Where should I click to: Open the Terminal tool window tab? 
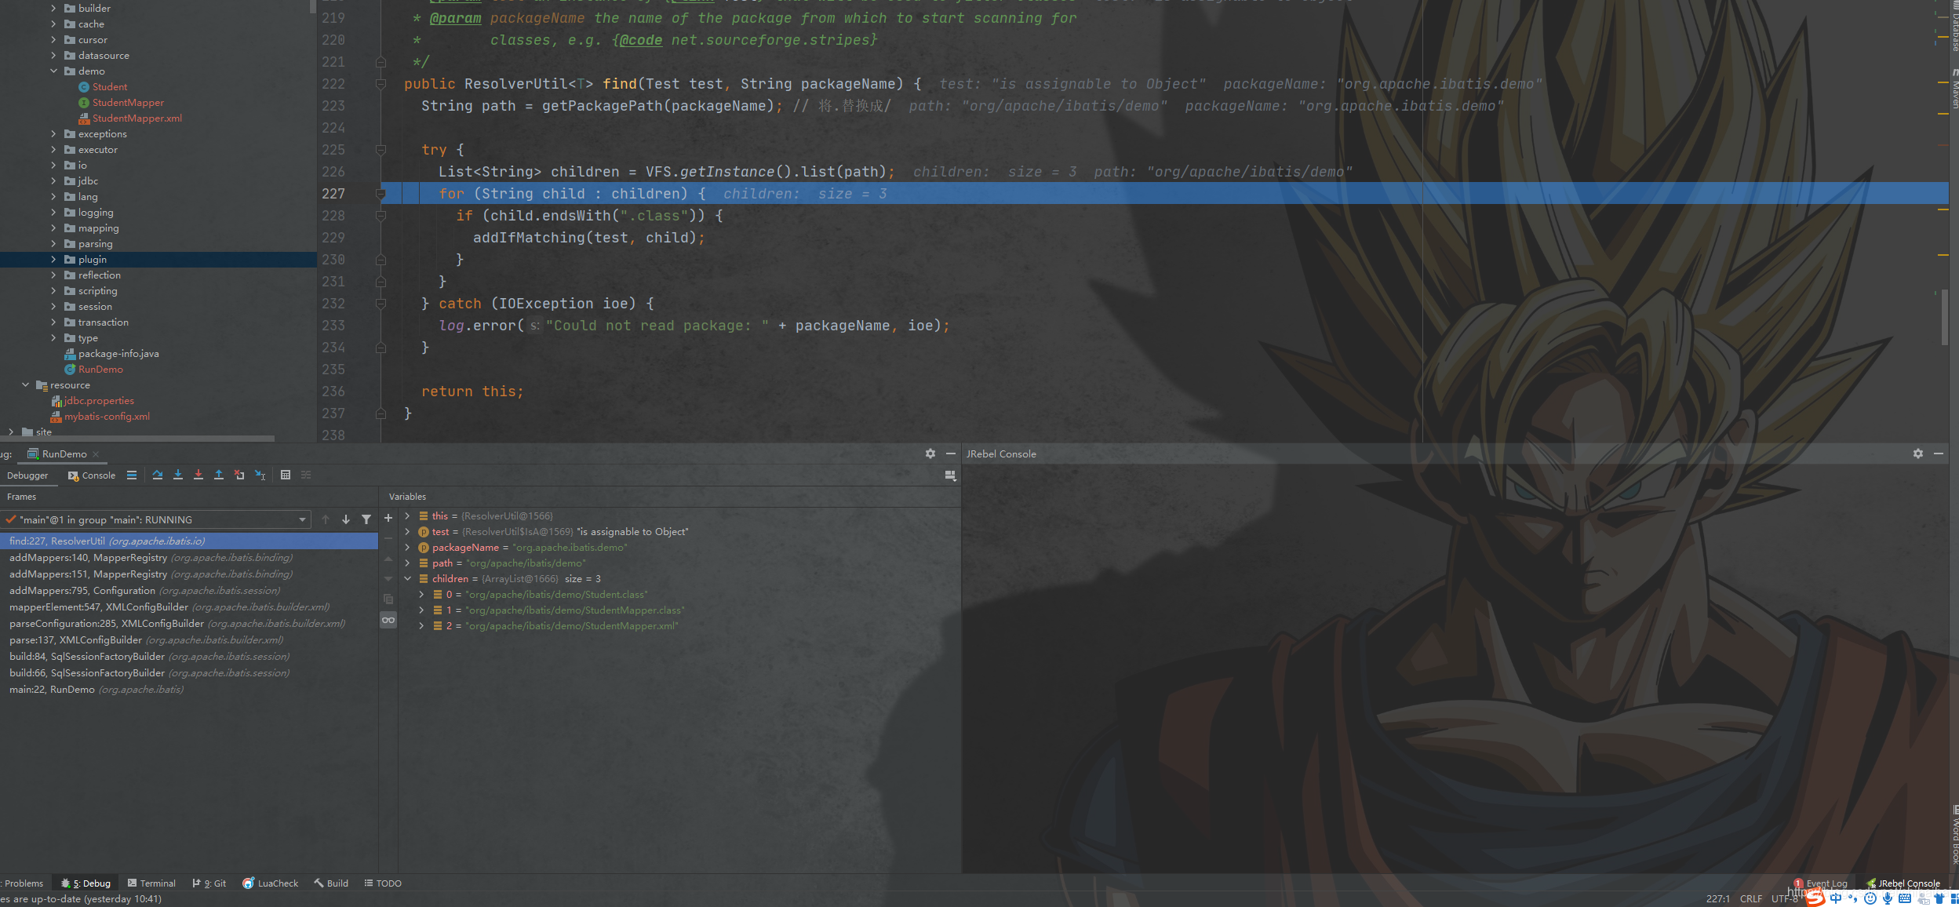click(151, 883)
